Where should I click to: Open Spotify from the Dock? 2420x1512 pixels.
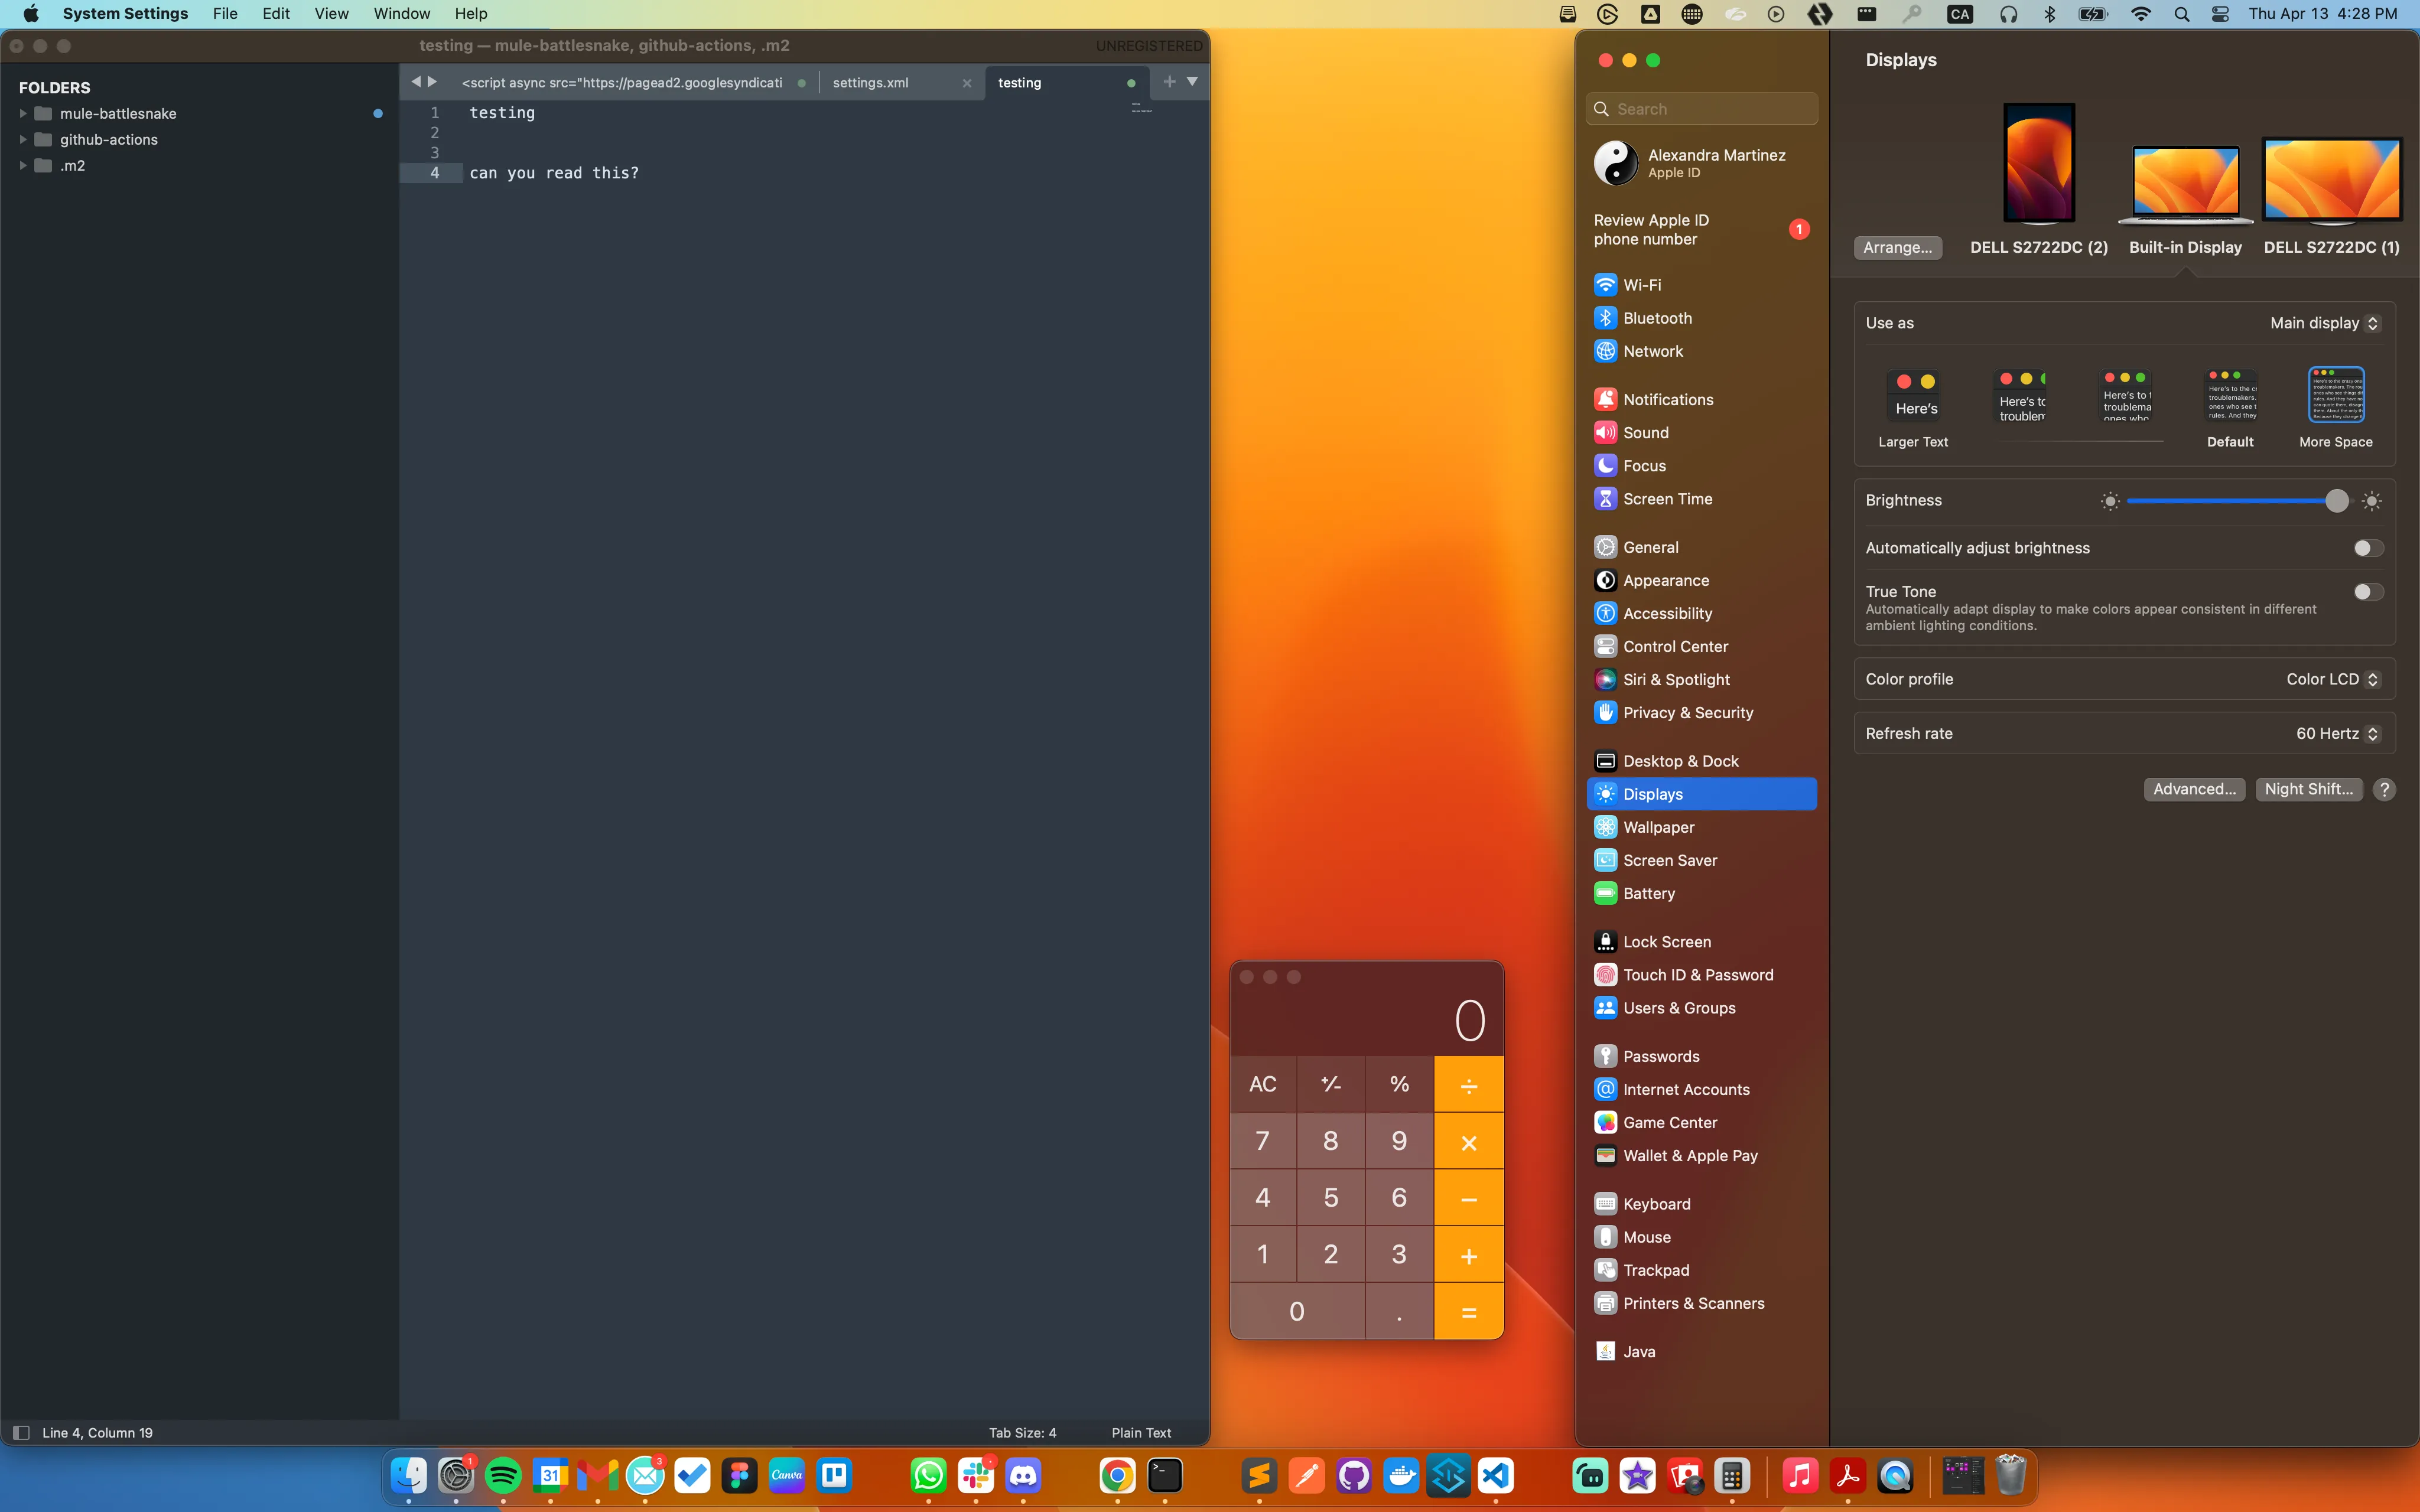(503, 1475)
